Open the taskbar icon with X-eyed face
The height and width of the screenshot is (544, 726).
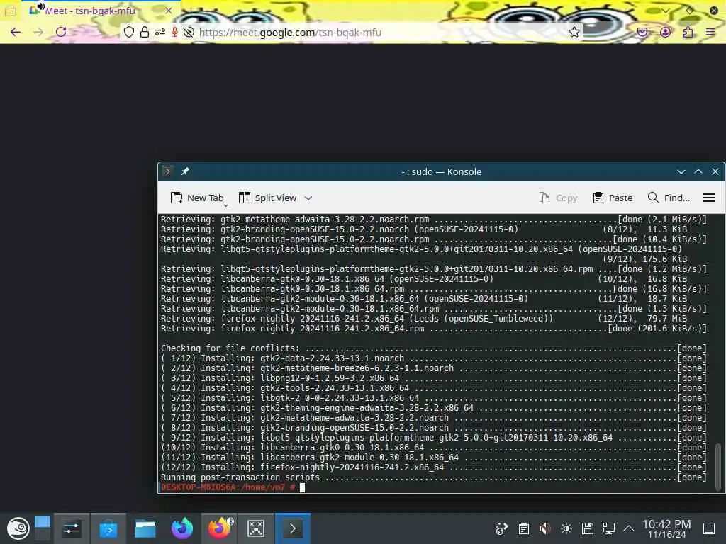255,528
